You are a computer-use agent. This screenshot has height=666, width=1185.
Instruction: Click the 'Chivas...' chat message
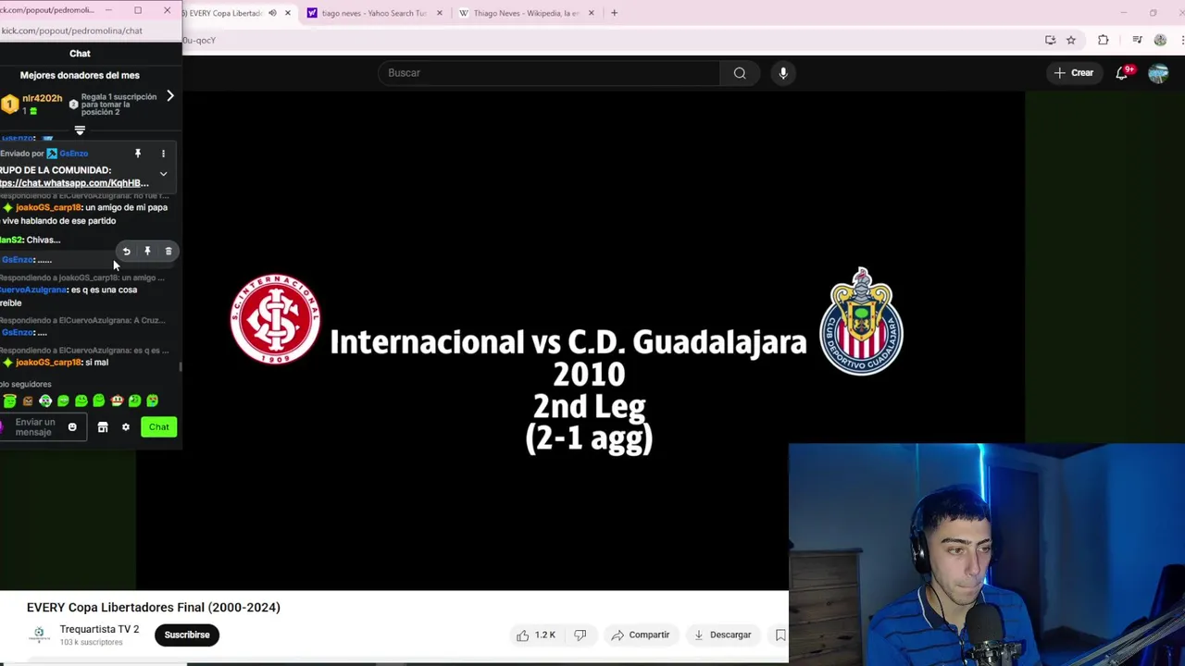[44, 240]
